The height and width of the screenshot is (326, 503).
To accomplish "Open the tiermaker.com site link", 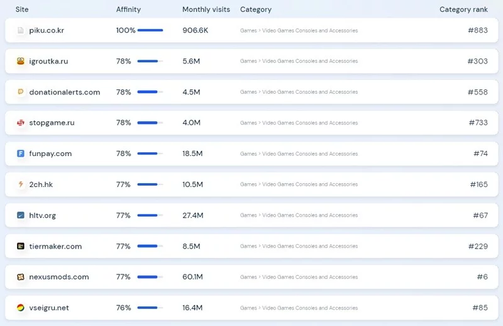I will point(55,246).
